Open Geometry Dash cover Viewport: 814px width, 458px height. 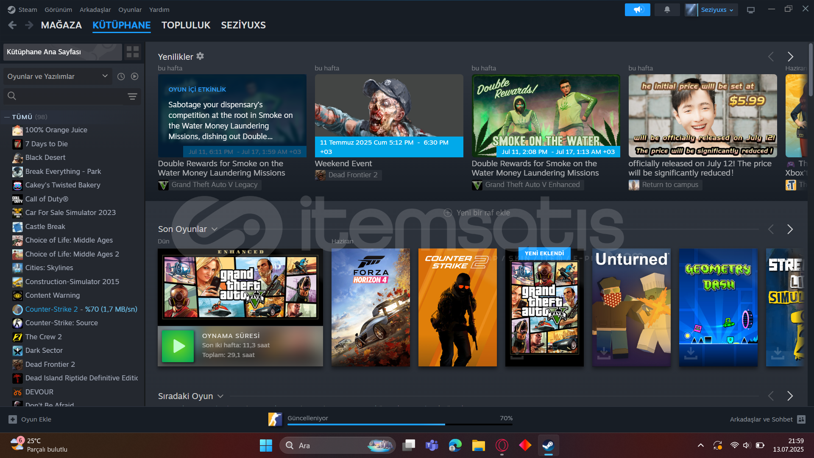click(718, 307)
